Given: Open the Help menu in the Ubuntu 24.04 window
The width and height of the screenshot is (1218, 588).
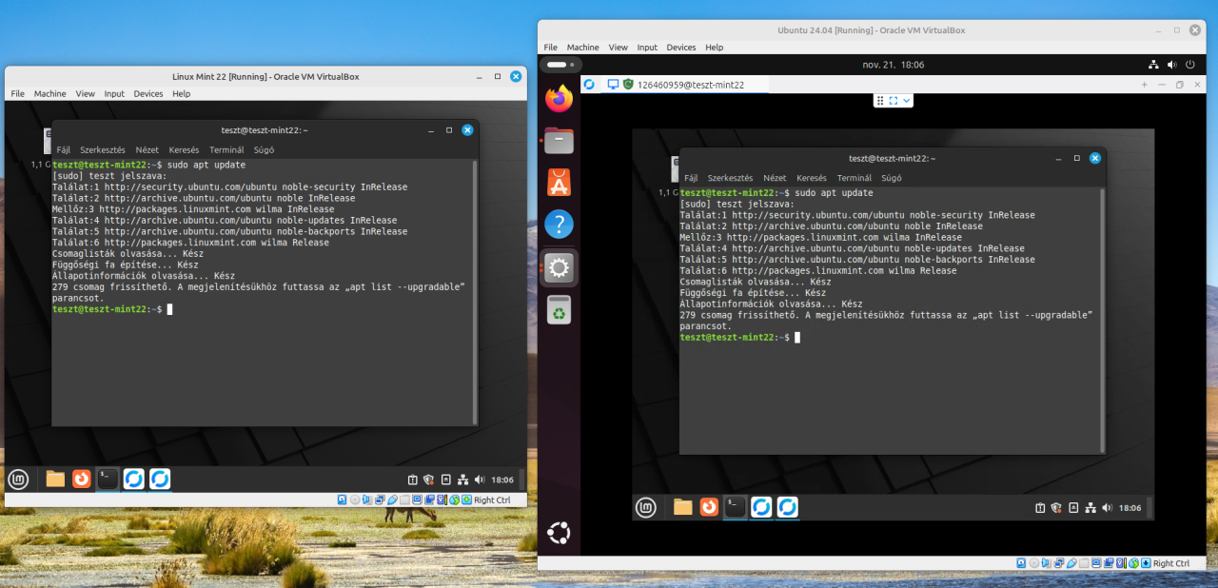Looking at the screenshot, I should coord(715,48).
